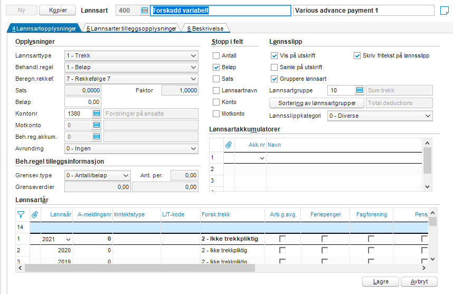Click Lønnsår column header
This screenshot has height=294, width=453.
57,215
